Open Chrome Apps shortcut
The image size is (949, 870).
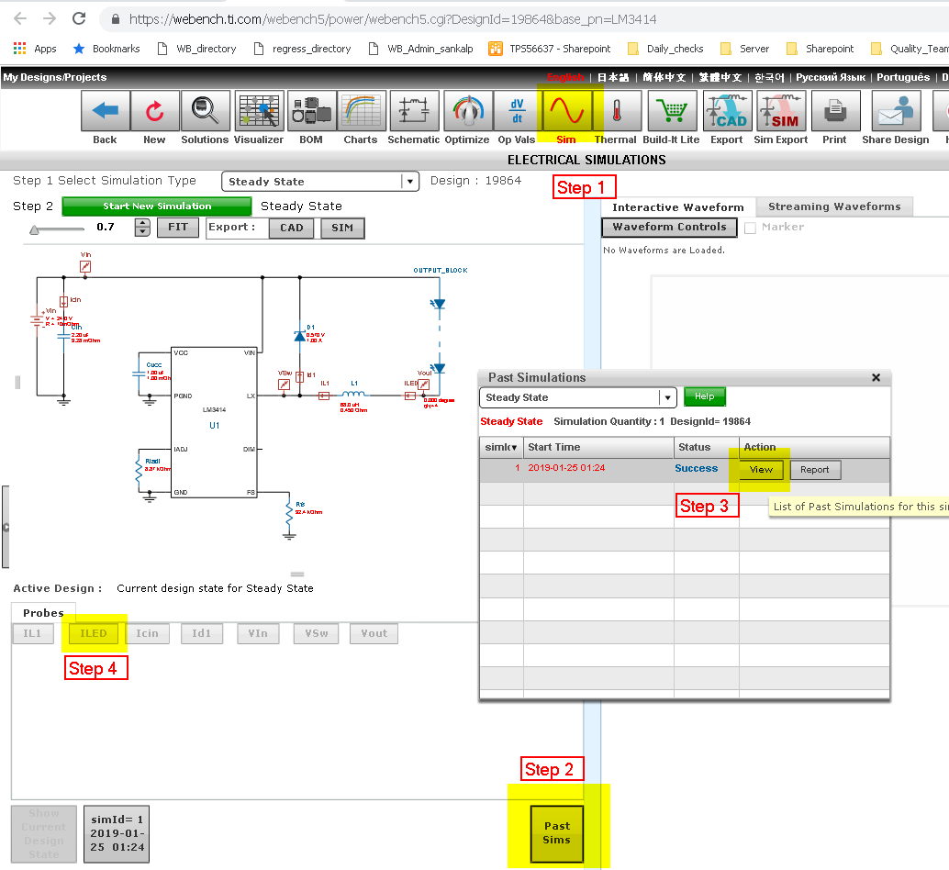tap(35, 49)
